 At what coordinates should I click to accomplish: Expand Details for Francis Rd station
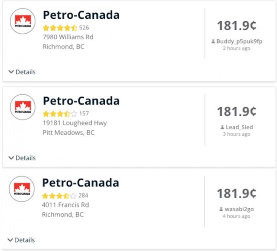[21, 240]
